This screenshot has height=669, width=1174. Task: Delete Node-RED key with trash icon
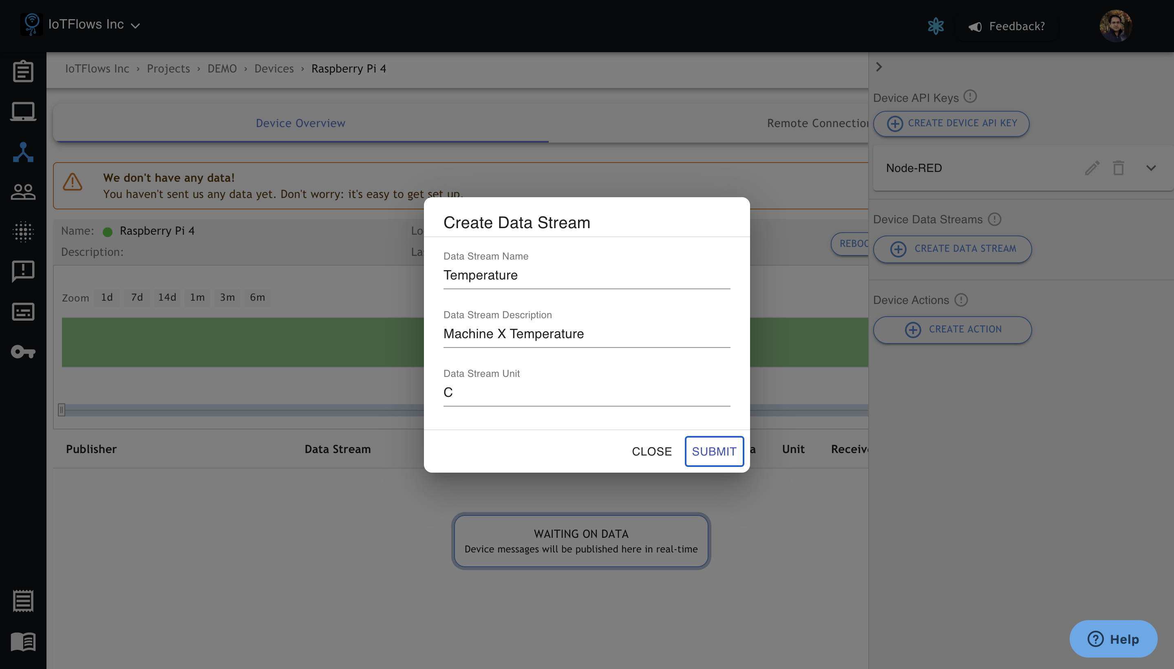1119,168
